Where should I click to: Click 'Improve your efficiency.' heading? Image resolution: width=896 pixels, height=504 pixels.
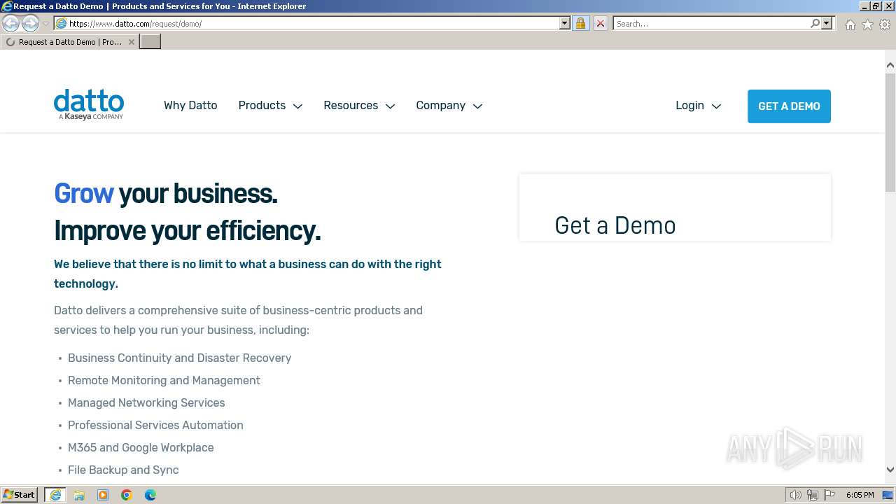click(x=188, y=230)
